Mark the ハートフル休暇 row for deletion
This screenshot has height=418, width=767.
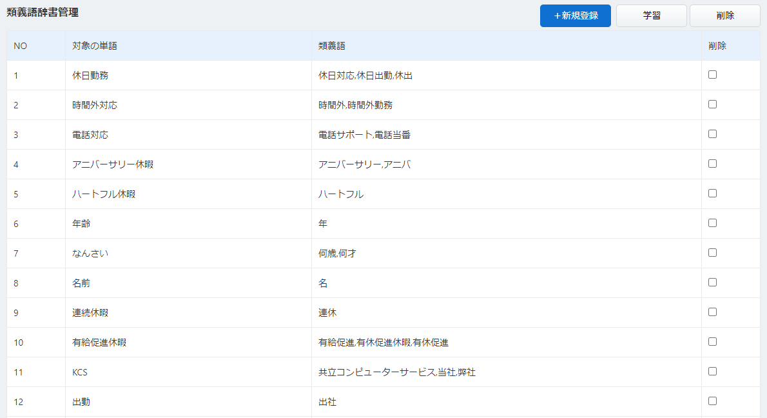tap(712, 194)
